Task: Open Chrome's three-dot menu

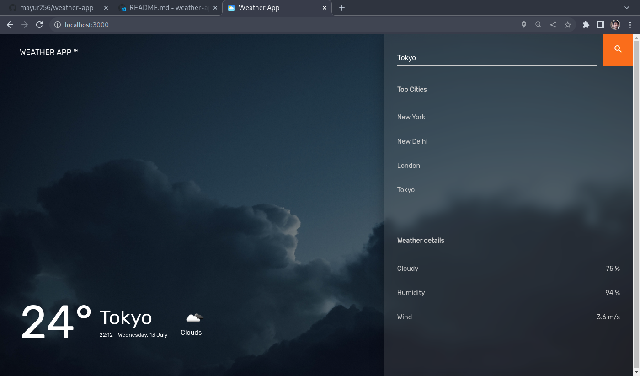Action: point(630,25)
